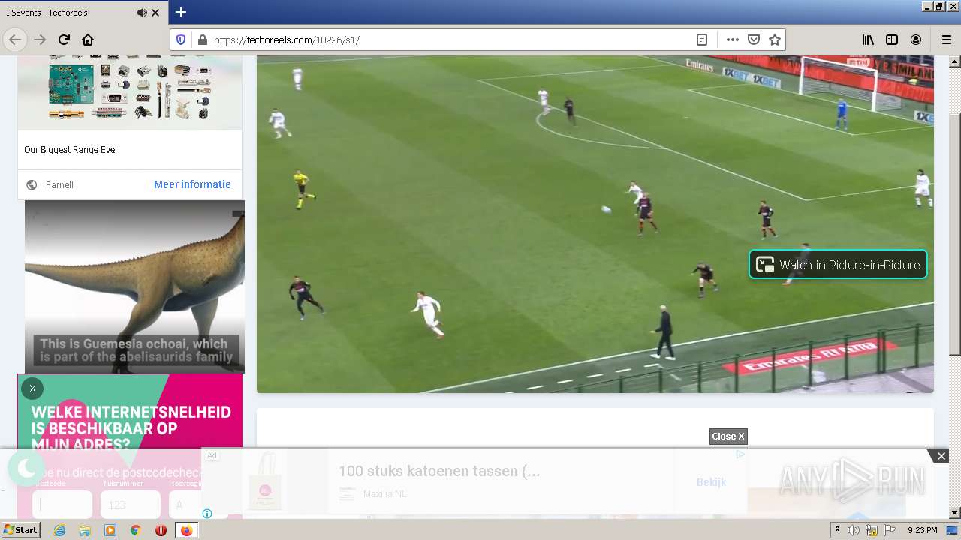Open the network tray icon

click(x=872, y=530)
